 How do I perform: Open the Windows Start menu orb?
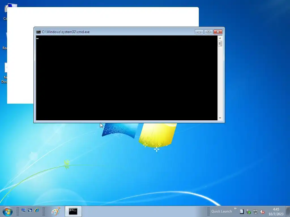pyautogui.click(x=8, y=211)
